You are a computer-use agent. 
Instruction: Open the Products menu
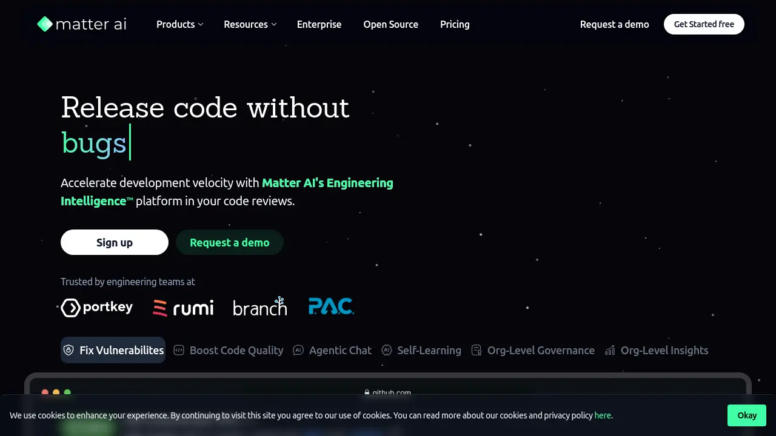pyautogui.click(x=179, y=24)
